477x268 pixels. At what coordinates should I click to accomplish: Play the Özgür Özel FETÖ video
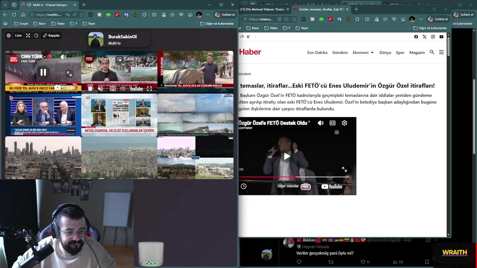[x=287, y=156]
